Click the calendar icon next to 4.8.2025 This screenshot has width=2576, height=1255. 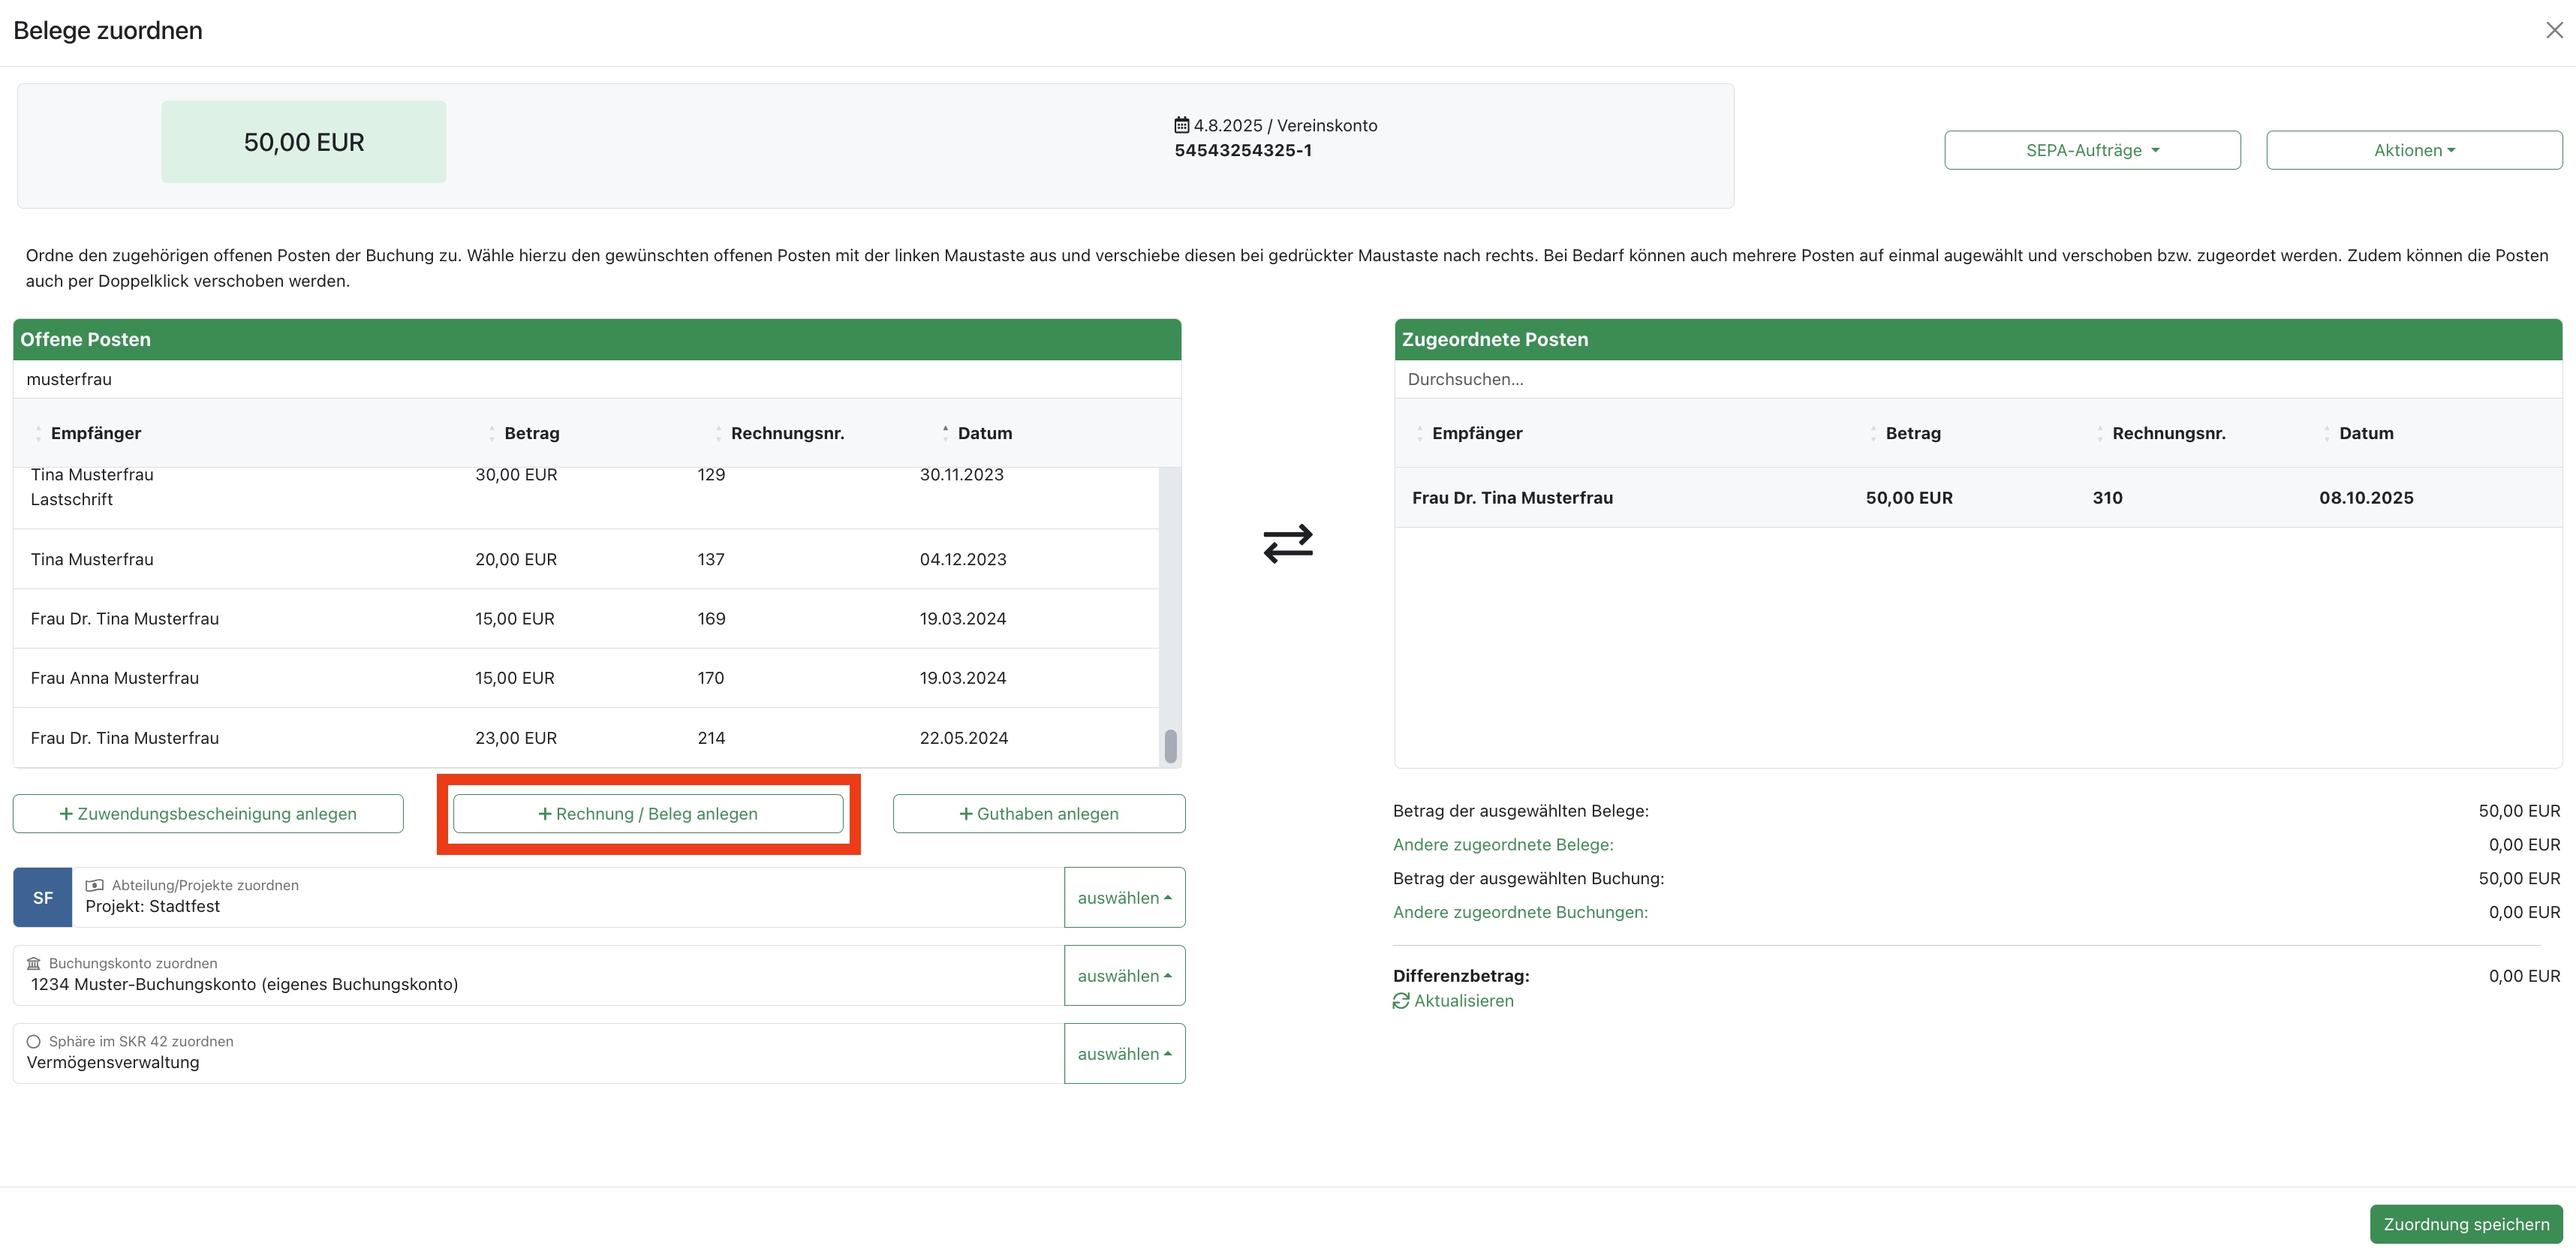(x=1181, y=125)
